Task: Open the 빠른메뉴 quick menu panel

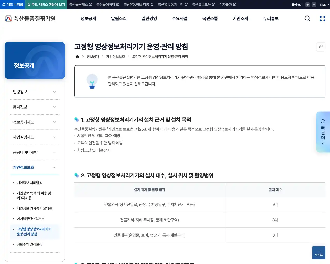Action: 323,132
